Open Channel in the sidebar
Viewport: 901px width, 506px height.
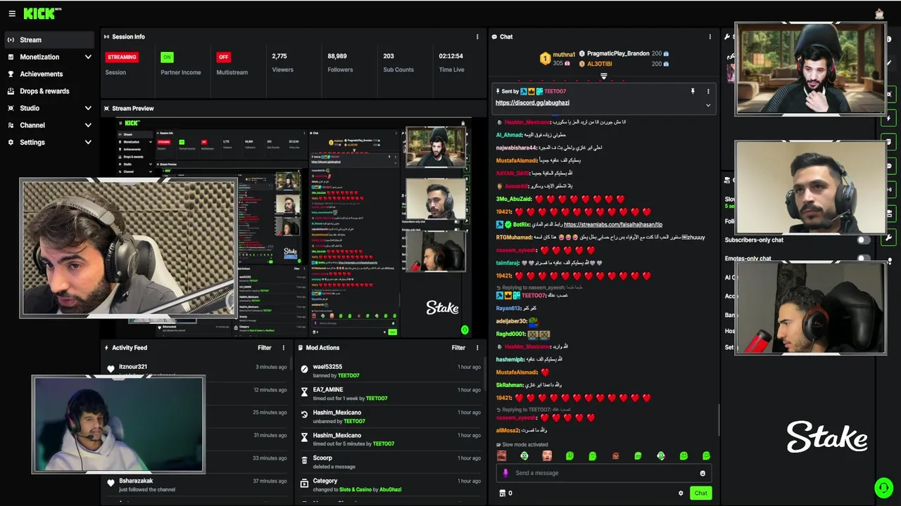(x=49, y=125)
